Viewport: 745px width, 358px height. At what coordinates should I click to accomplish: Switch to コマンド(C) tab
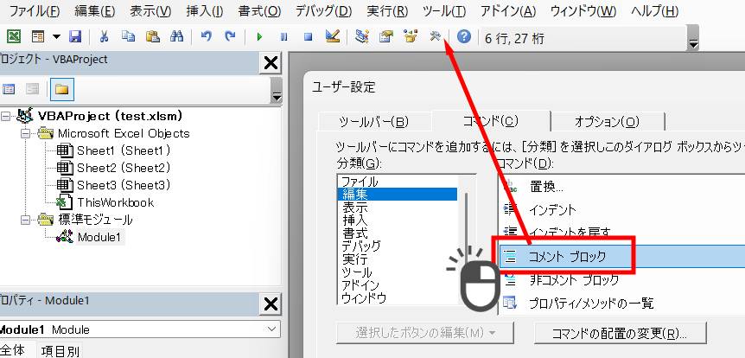pyautogui.click(x=490, y=121)
